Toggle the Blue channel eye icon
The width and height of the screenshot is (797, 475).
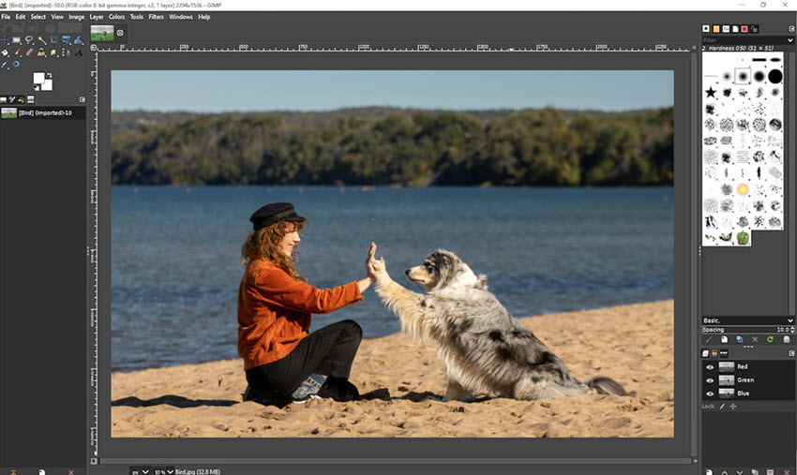pyautogui.click(x=709, y=393)
